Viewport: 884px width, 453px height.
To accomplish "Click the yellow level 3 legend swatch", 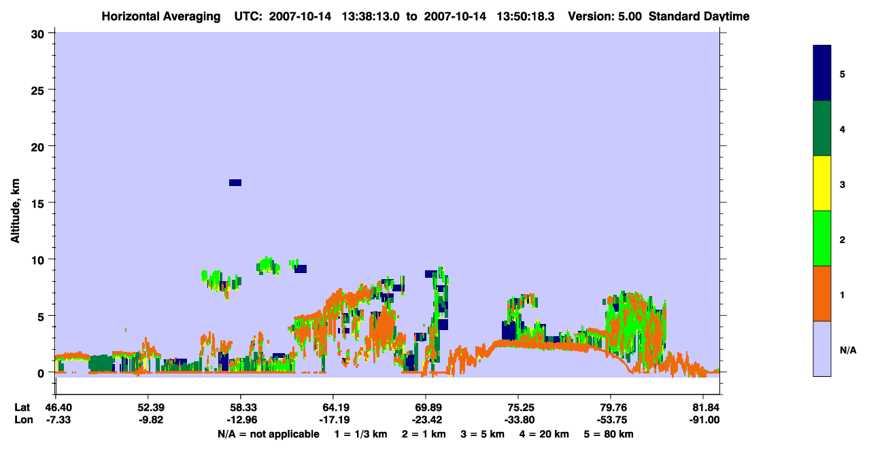I will click(822, 183).
